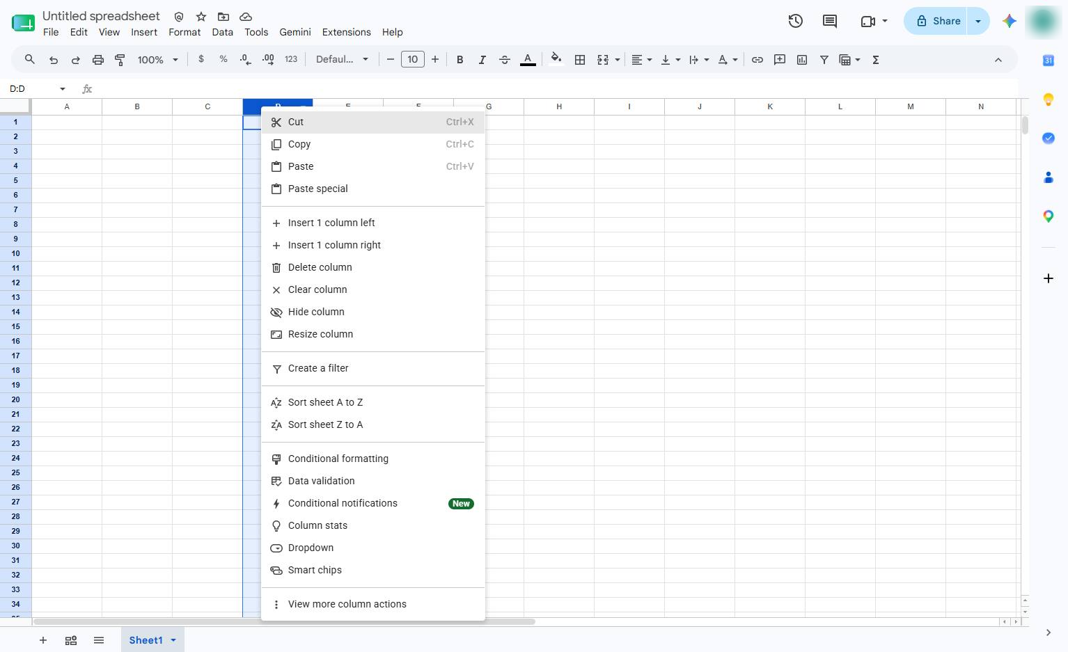Open the Extensions menu
The image size is (1068, 652).
click(346, 32)
